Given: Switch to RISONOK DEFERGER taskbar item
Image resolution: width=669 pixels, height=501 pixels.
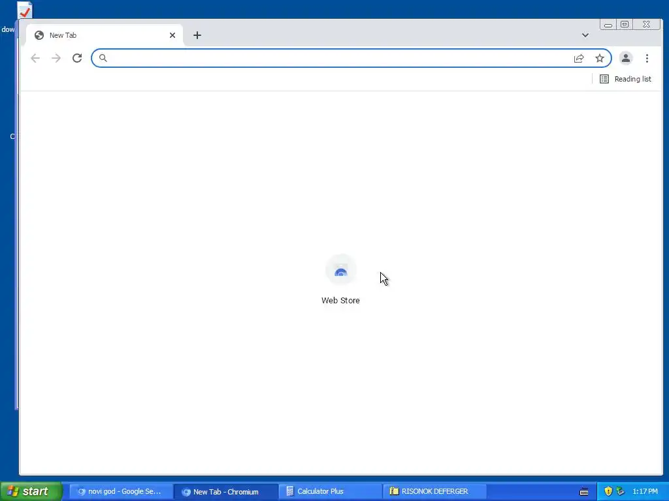Looking at the screenshot, I should pos(434,492).
